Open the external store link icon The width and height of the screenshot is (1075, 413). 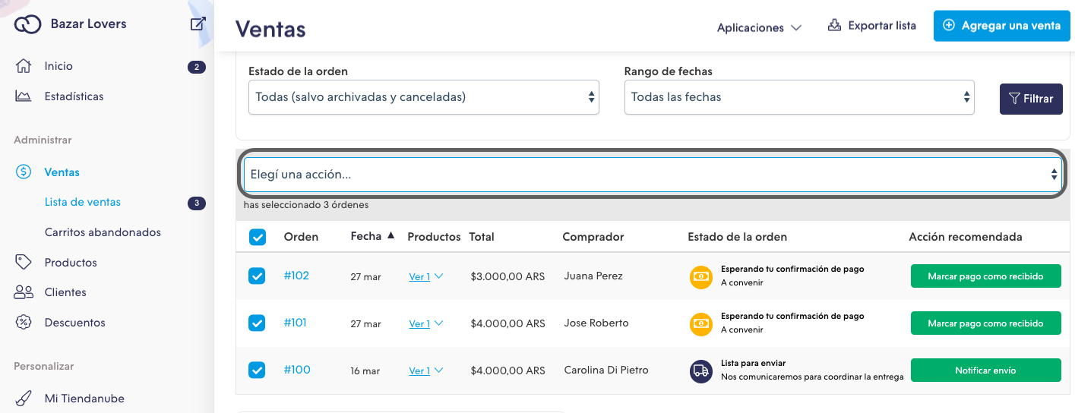198,24
